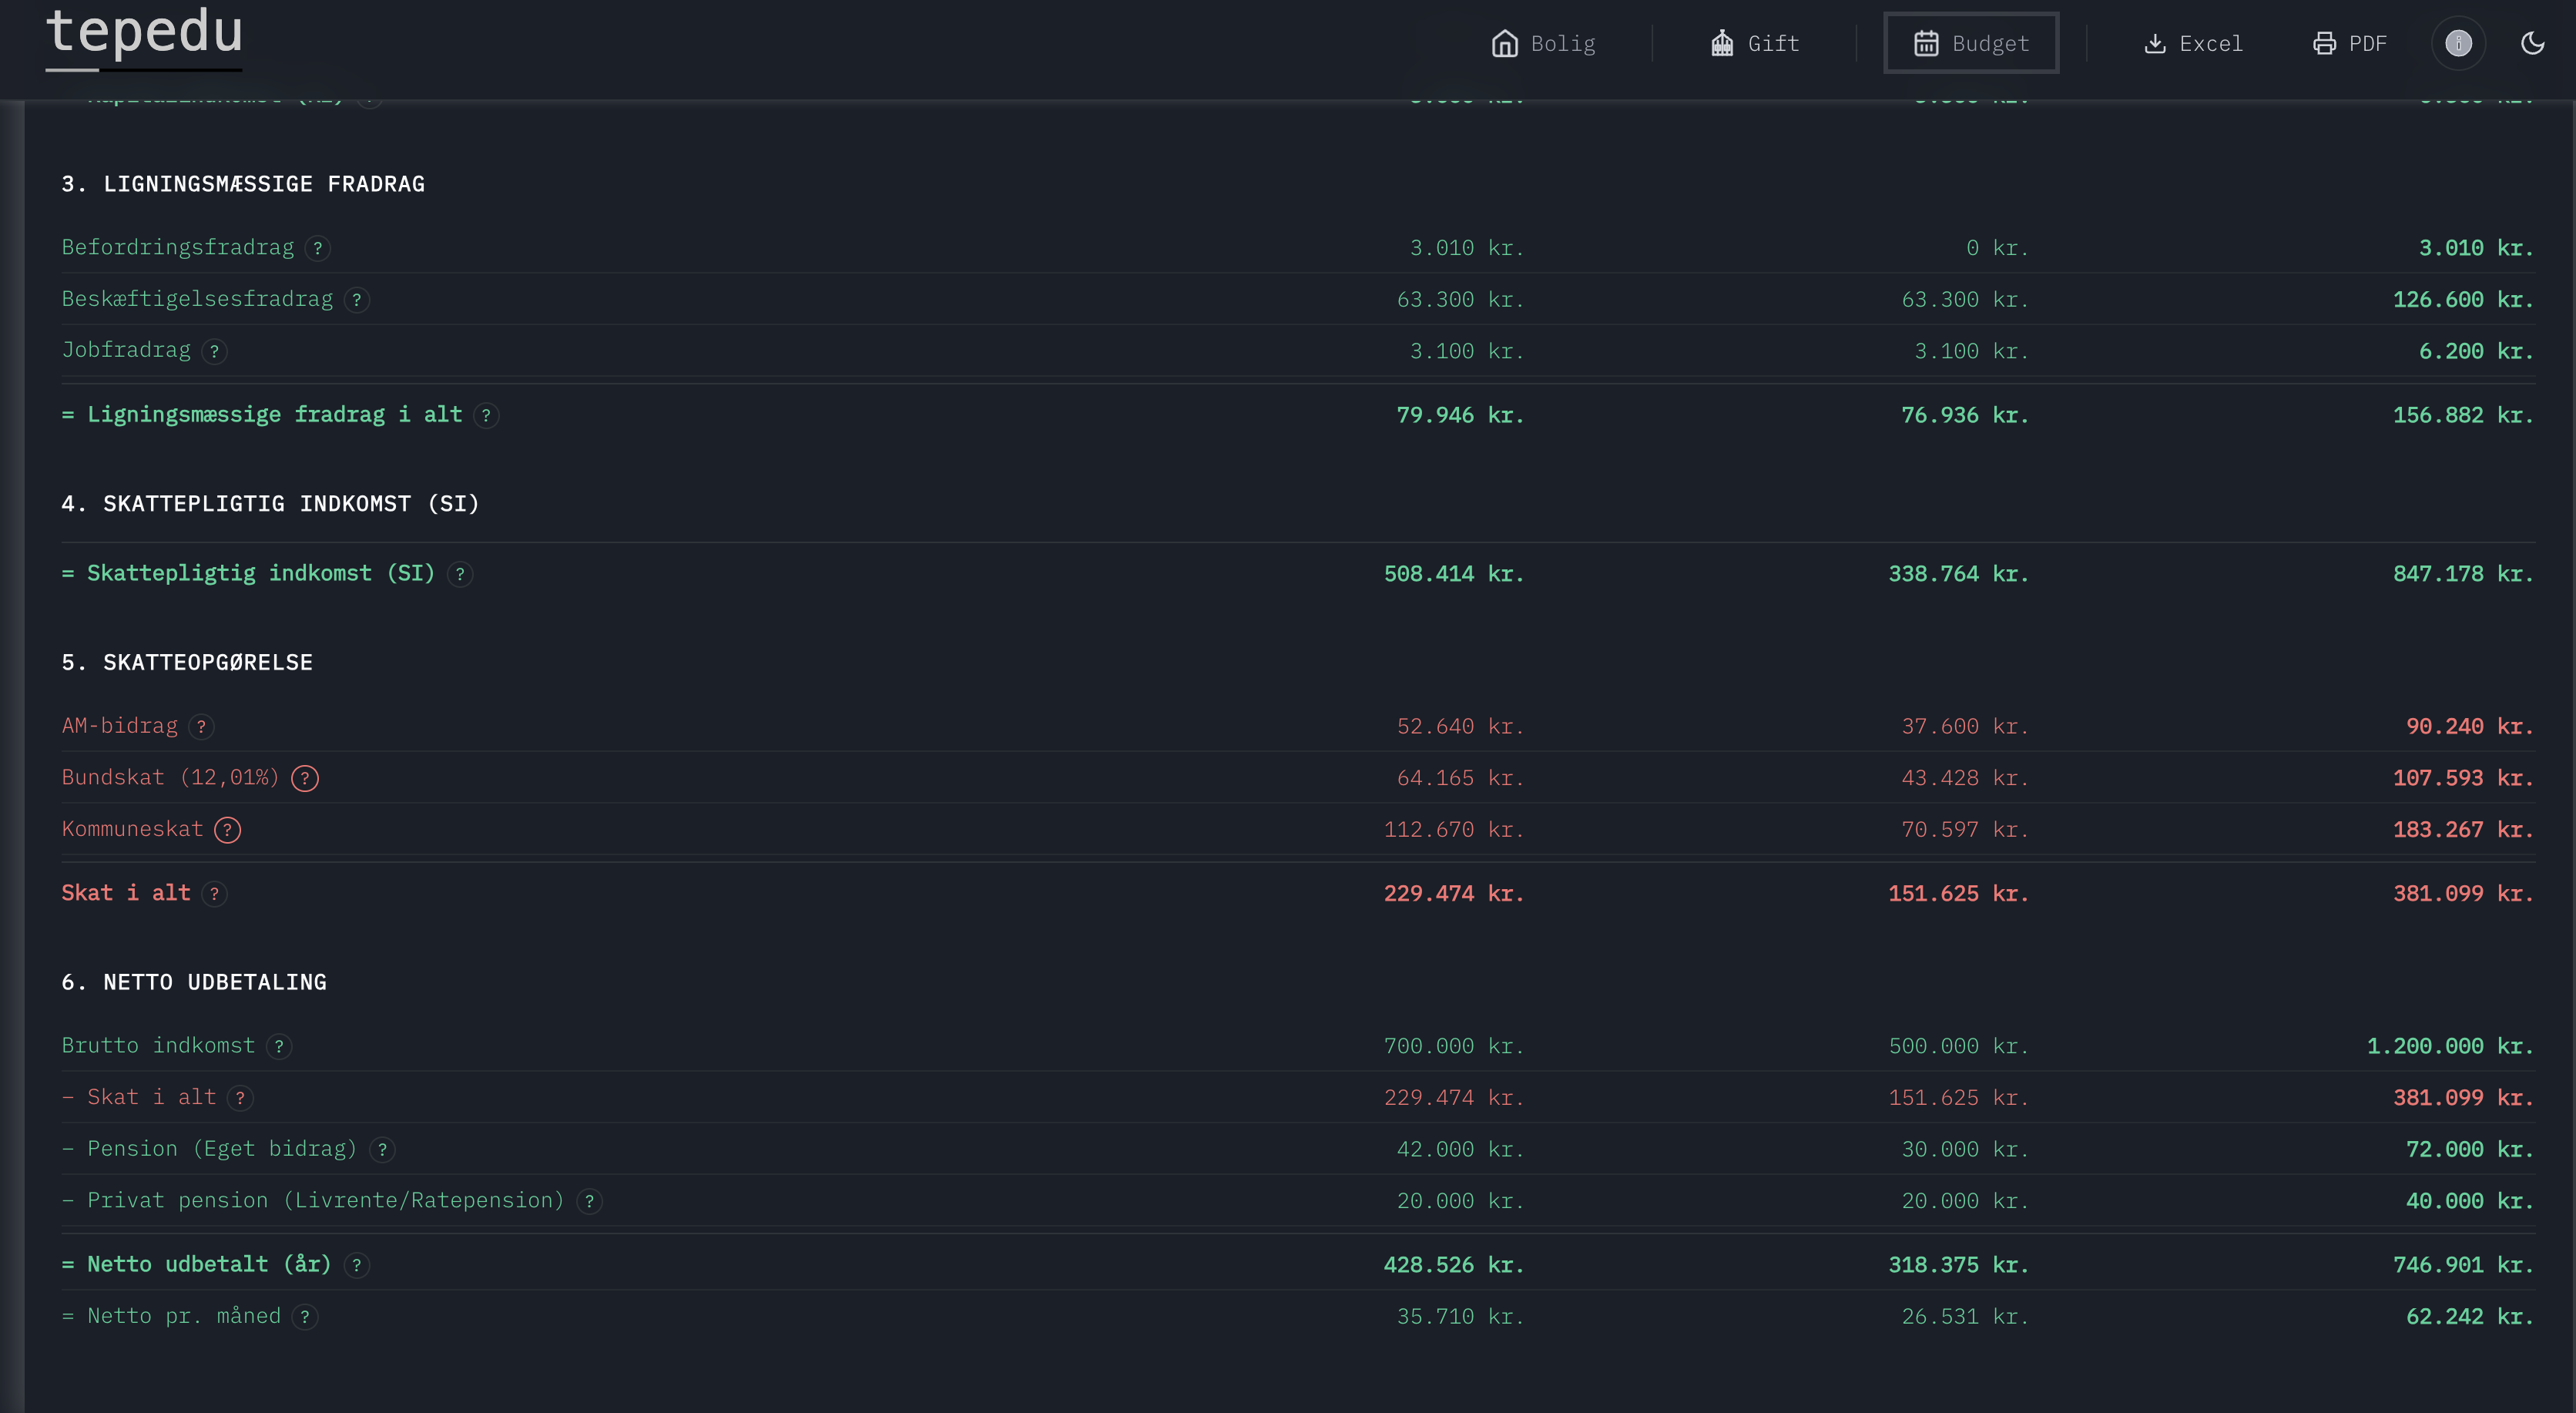Show help for Brutto indkomst

[279, 1046]
